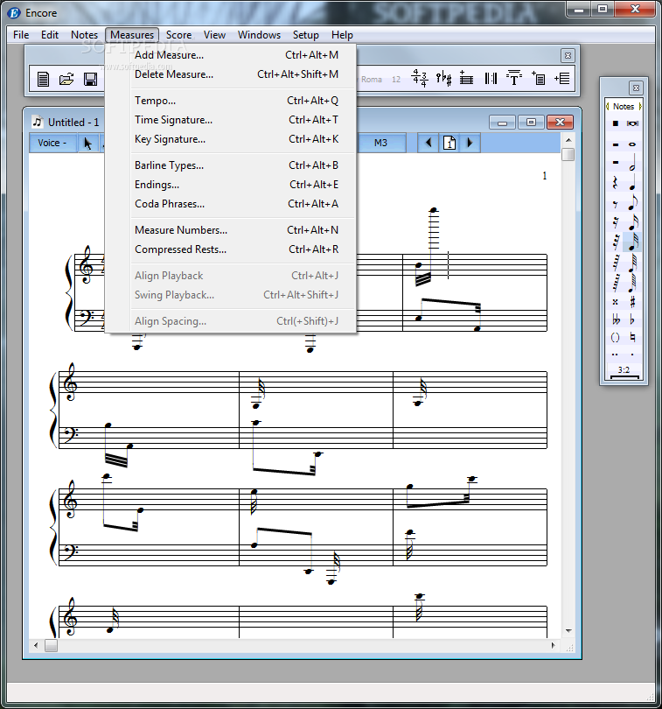
Task: Open the Setup menu
Action: (305, 35)
